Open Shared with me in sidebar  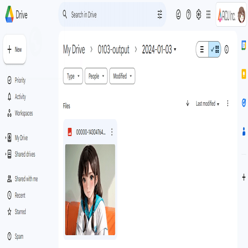click(22, 179)
